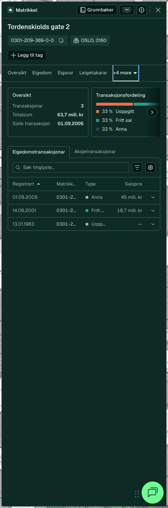Select the Leigetakarar tab
Viewport: 168px width, 508px height.
pos(93,73)
